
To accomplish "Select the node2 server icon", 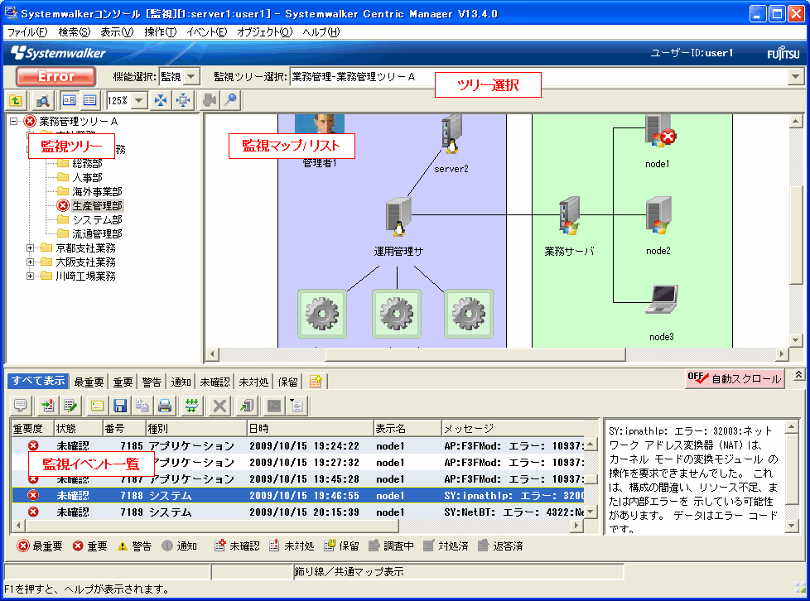I will pos(658,215).
